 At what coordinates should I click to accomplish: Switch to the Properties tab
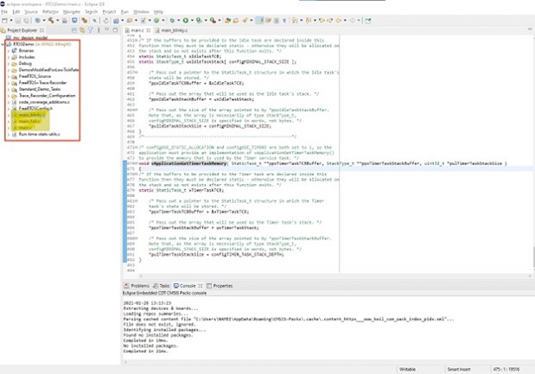(220, 286)
